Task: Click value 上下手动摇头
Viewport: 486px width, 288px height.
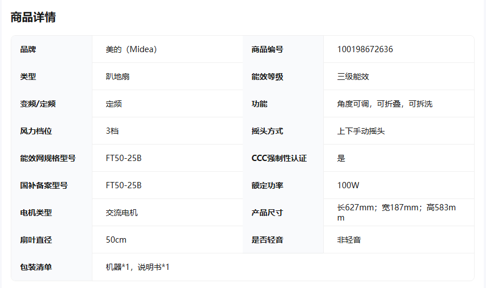Action: point(361,131)
